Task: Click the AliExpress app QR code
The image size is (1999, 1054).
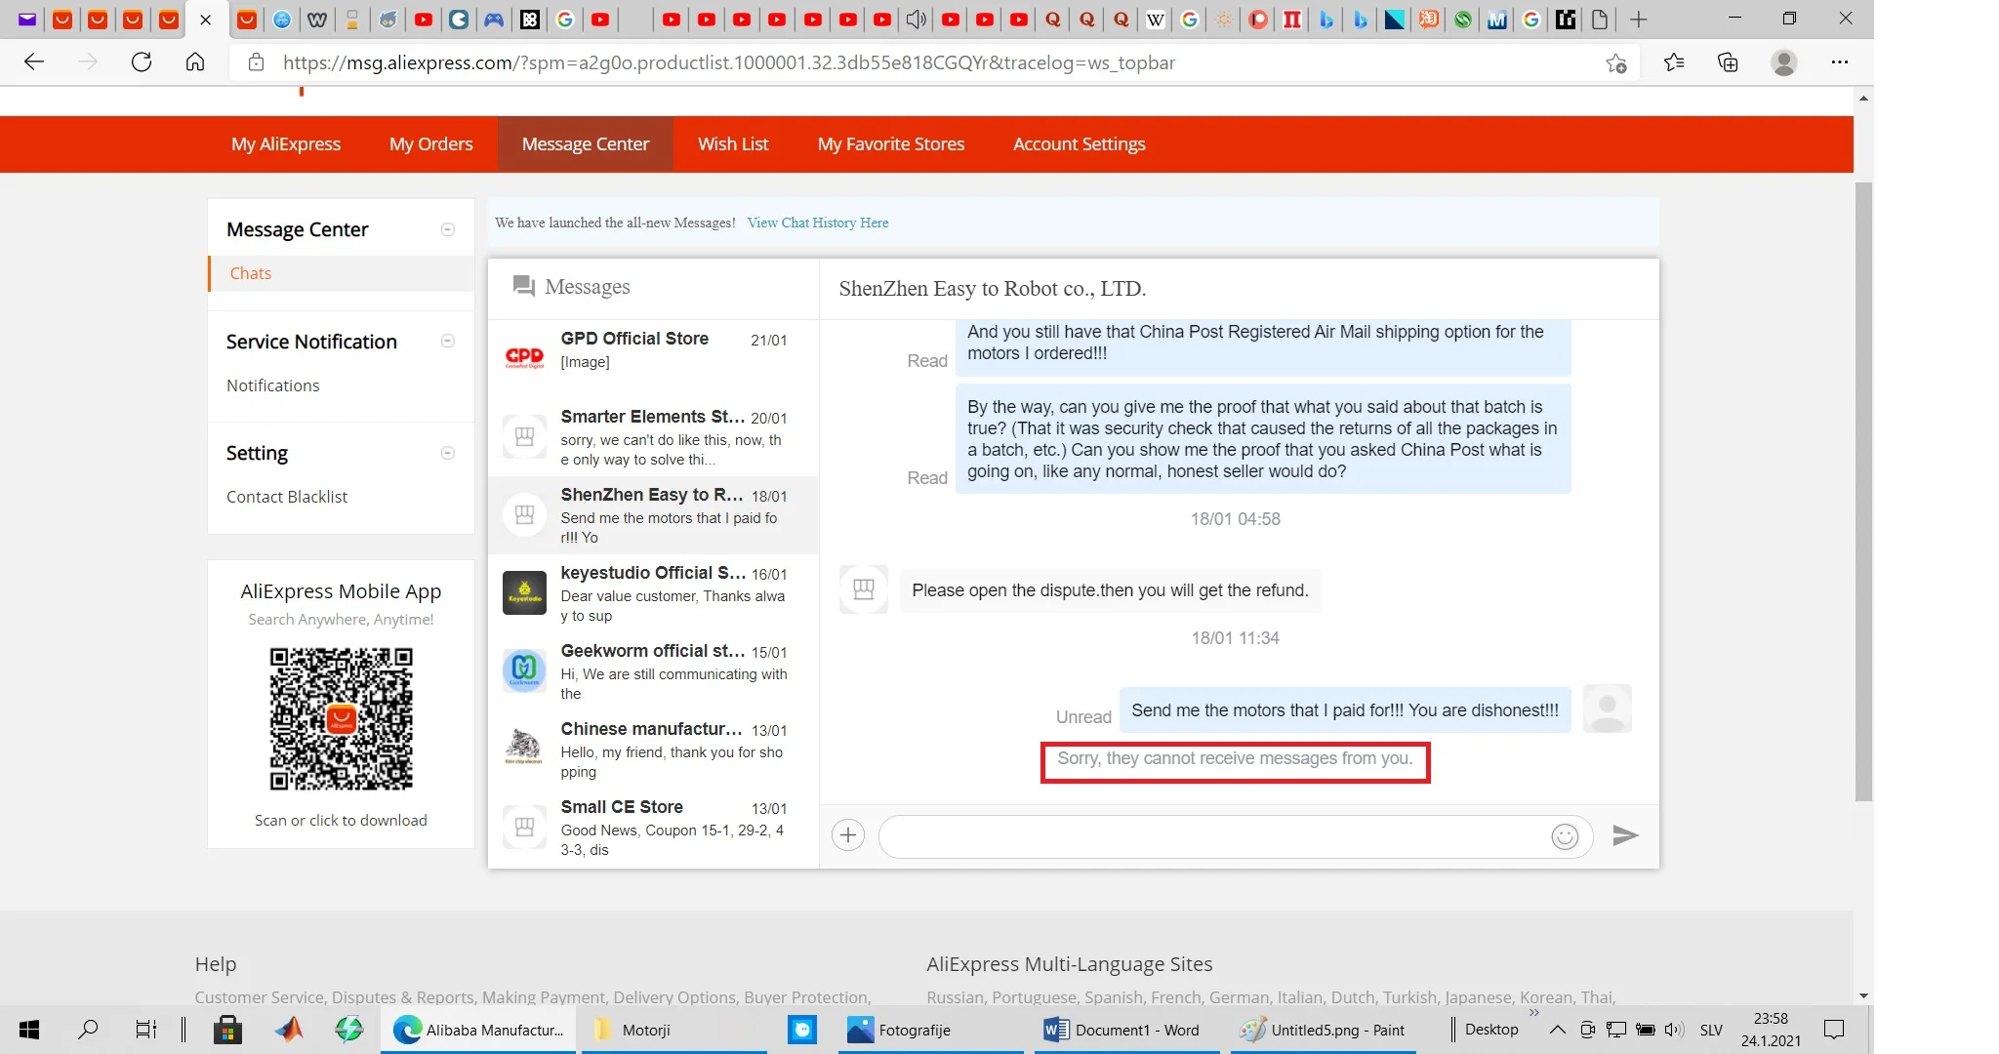Action: pyautogui.click(x=341, y=719)
